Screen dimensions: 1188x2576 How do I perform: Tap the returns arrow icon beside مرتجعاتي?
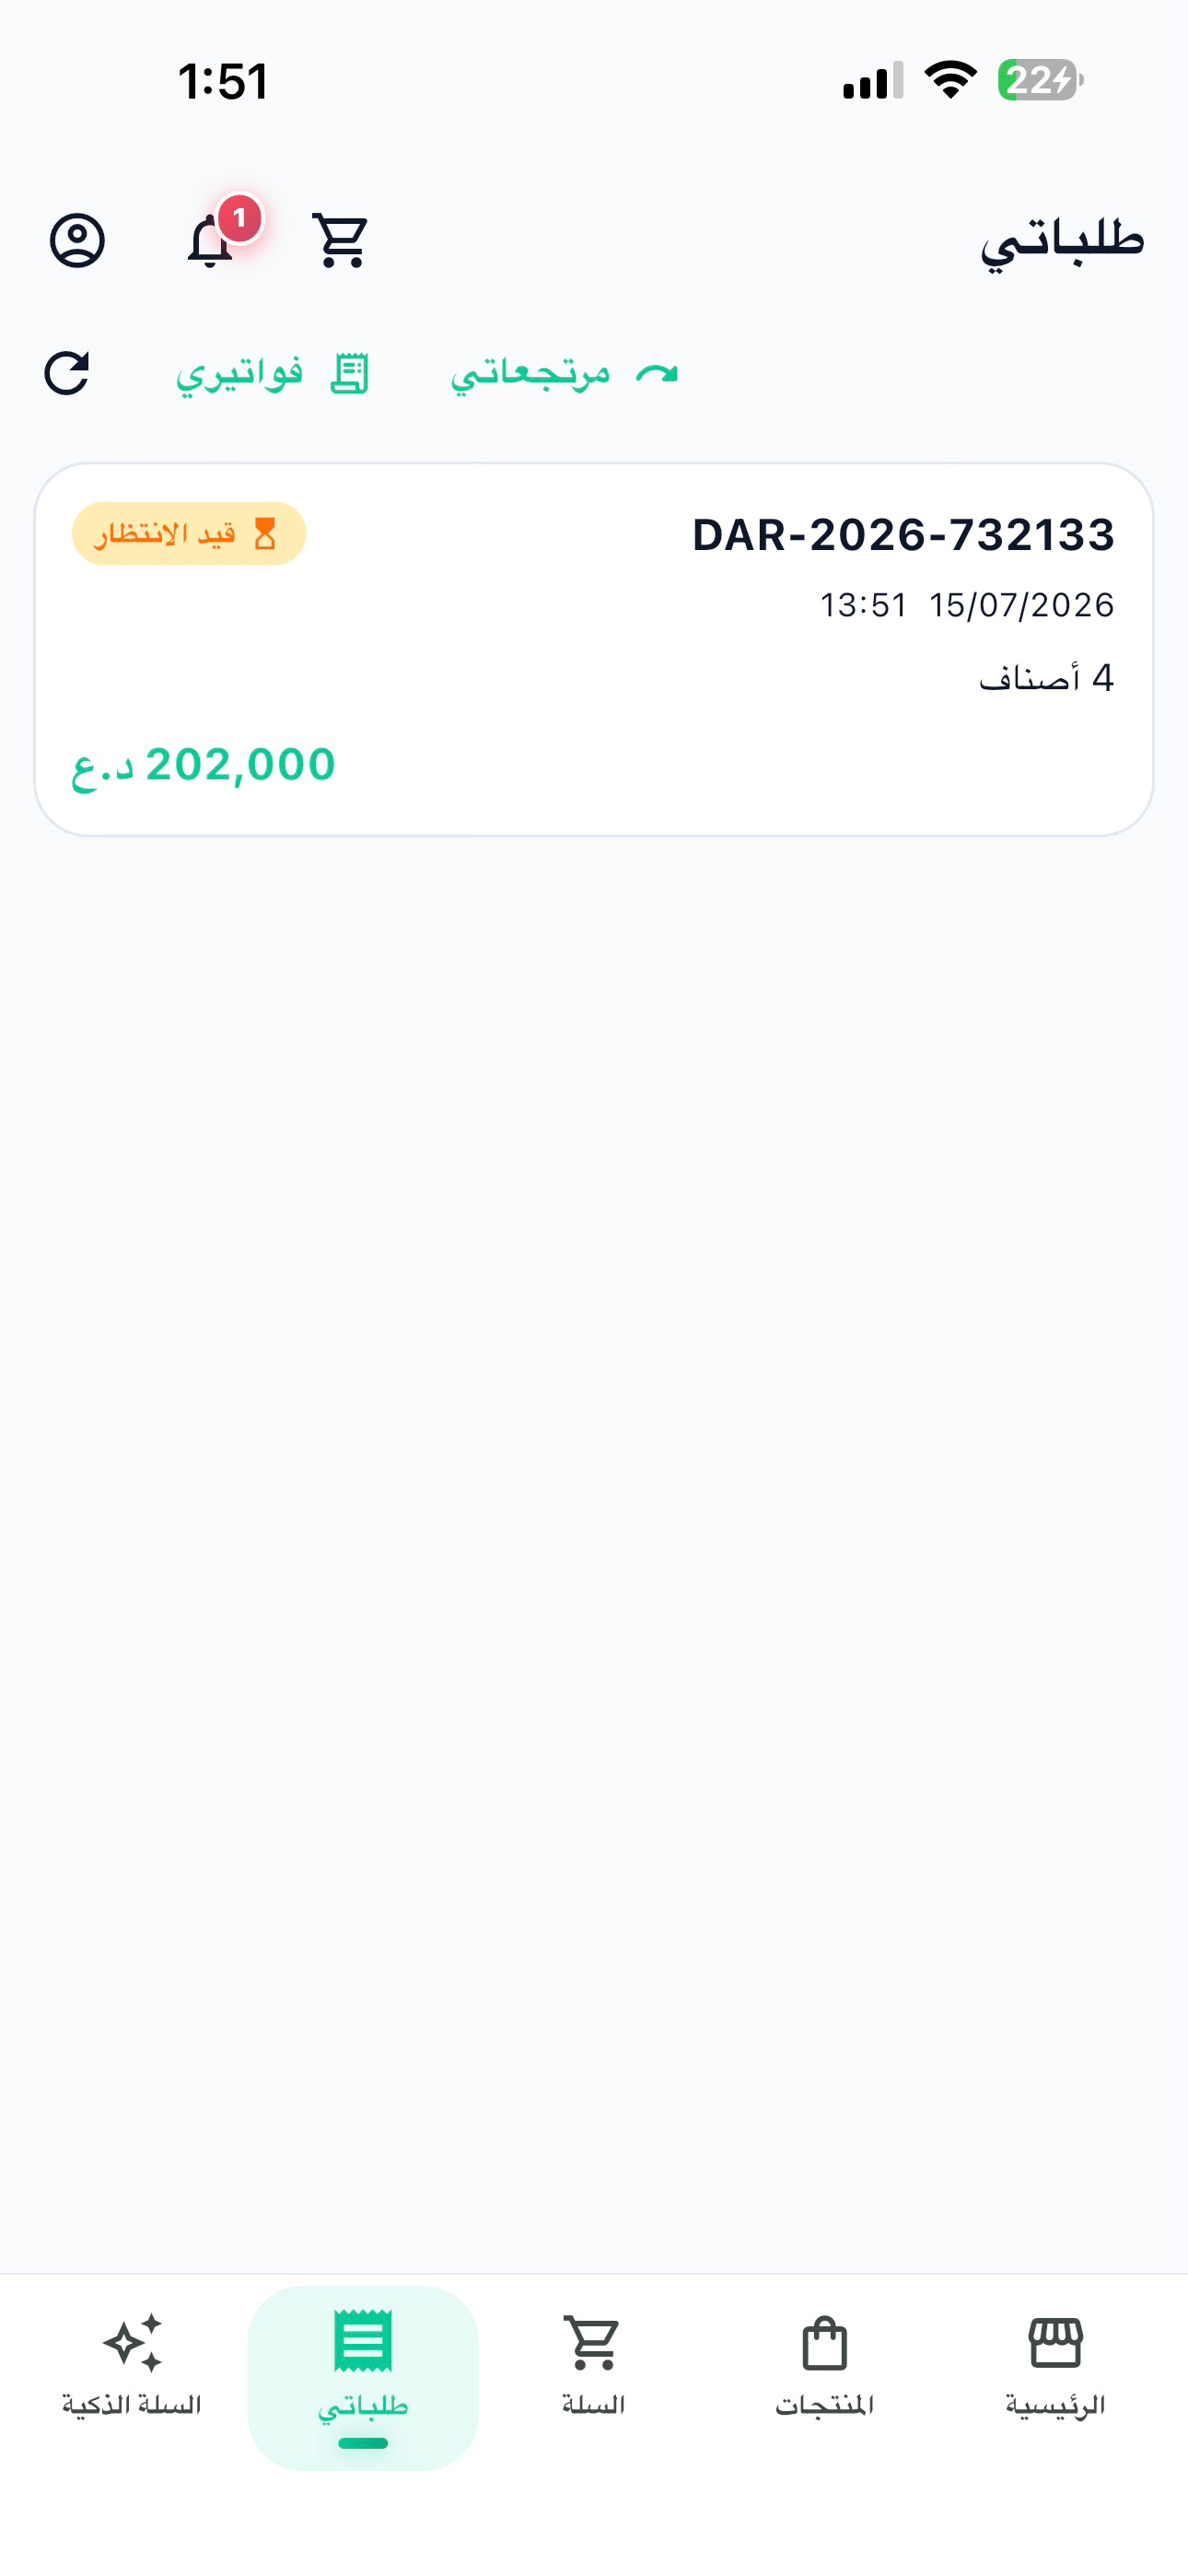(657, 373)
